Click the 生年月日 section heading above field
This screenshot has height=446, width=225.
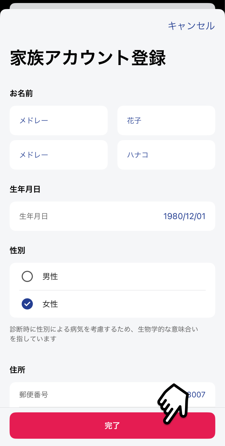[25, 189]
